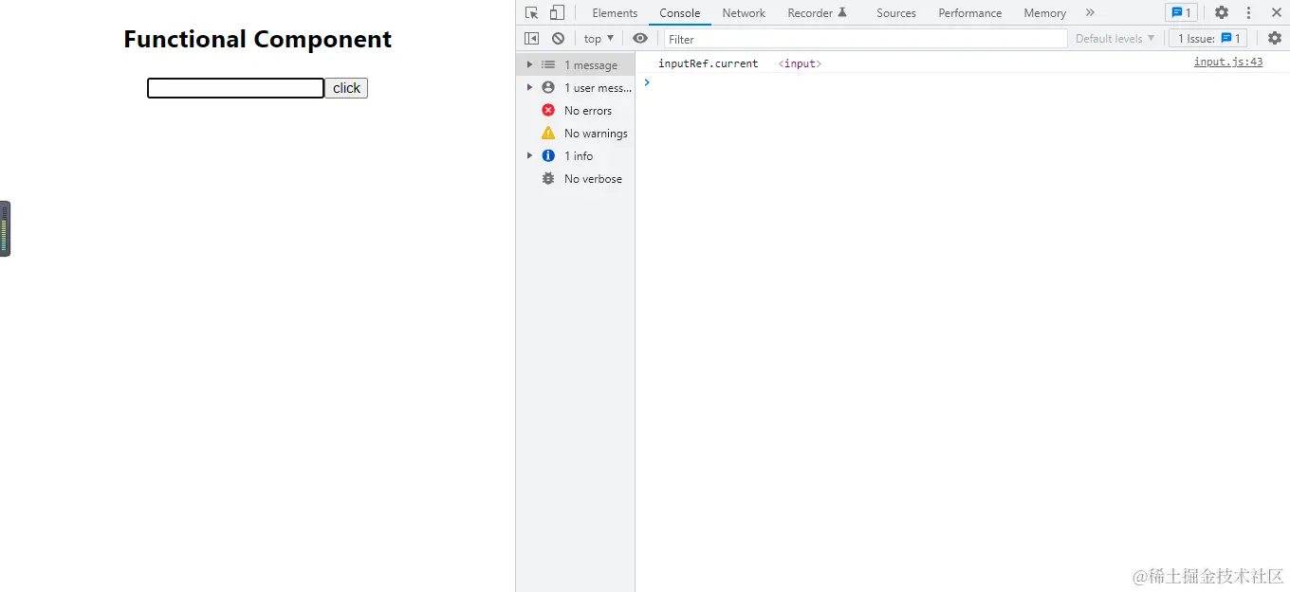
Task: Select the No errors filter
Action: (576, 110)
